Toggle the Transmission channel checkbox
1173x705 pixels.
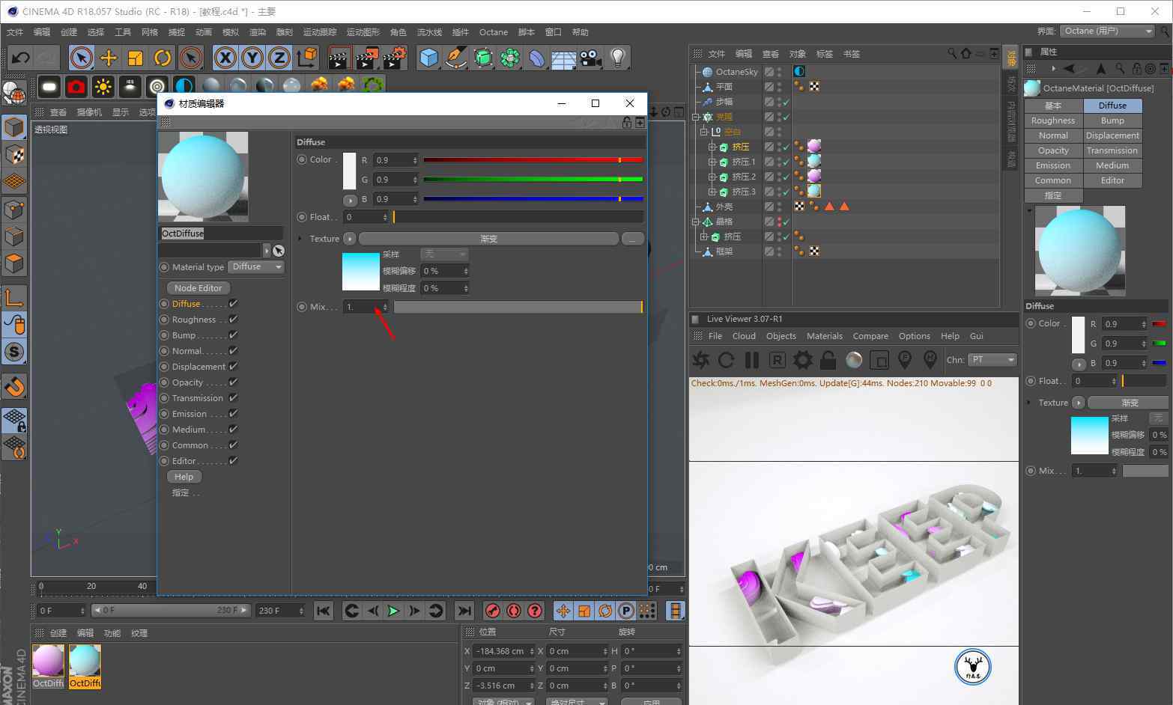click(x=233, y=398)
